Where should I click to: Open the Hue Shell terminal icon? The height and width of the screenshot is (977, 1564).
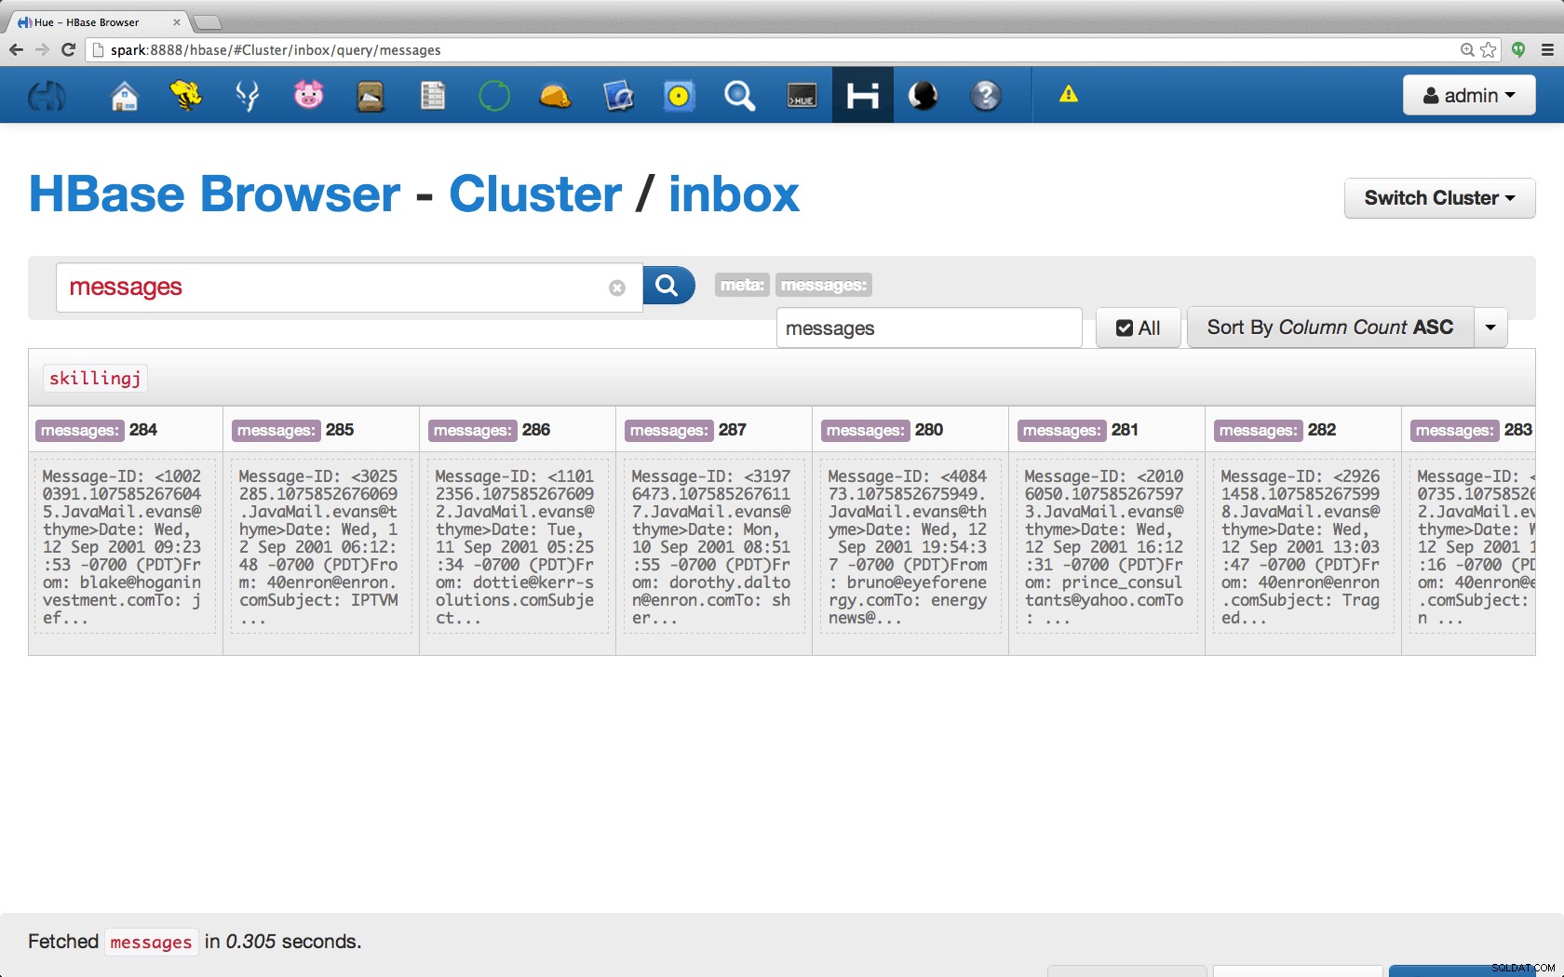click(x=802, y=95)
